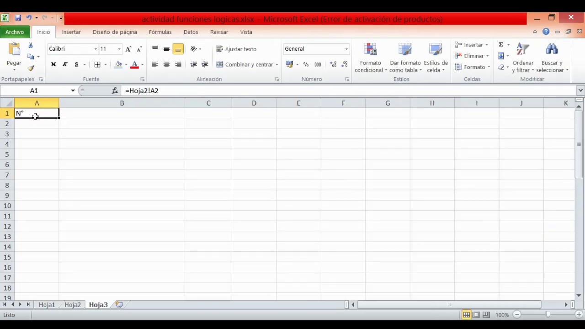Toggle highlighted bottom vertical alignment

(x=178, y=49)
